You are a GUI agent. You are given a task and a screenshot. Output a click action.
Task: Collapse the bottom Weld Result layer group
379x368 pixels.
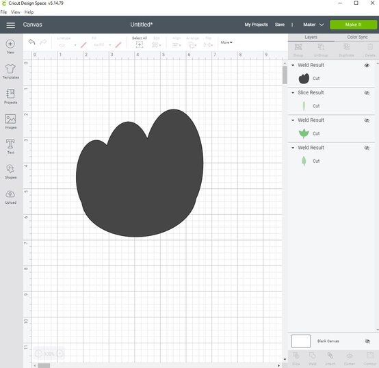pos(293,148)
